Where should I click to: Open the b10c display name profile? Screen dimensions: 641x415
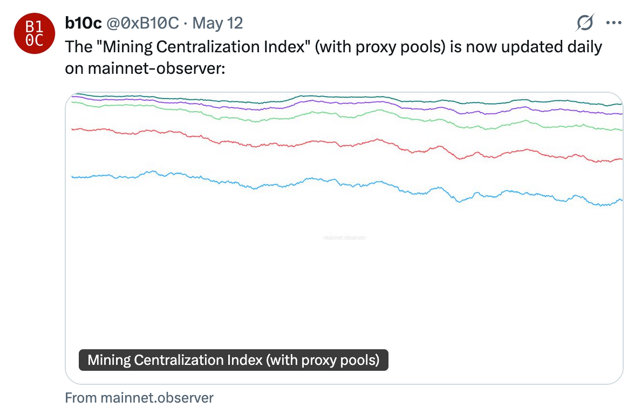click(x=83, y=23)
